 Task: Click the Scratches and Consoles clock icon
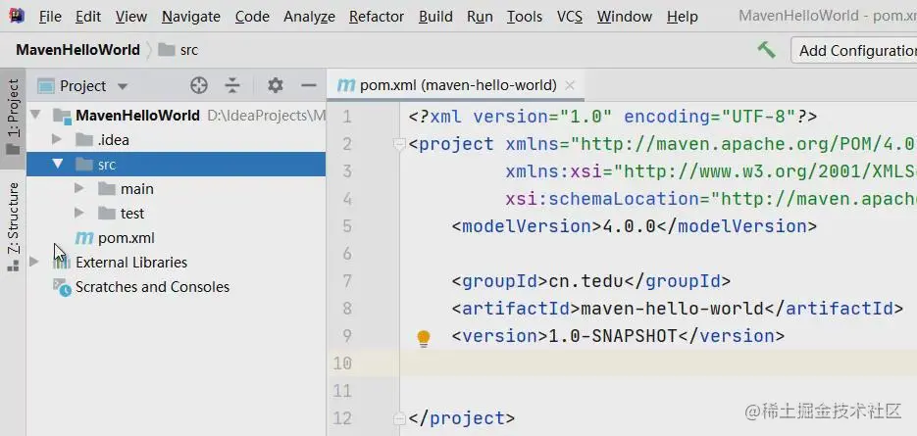click(62, 287)
